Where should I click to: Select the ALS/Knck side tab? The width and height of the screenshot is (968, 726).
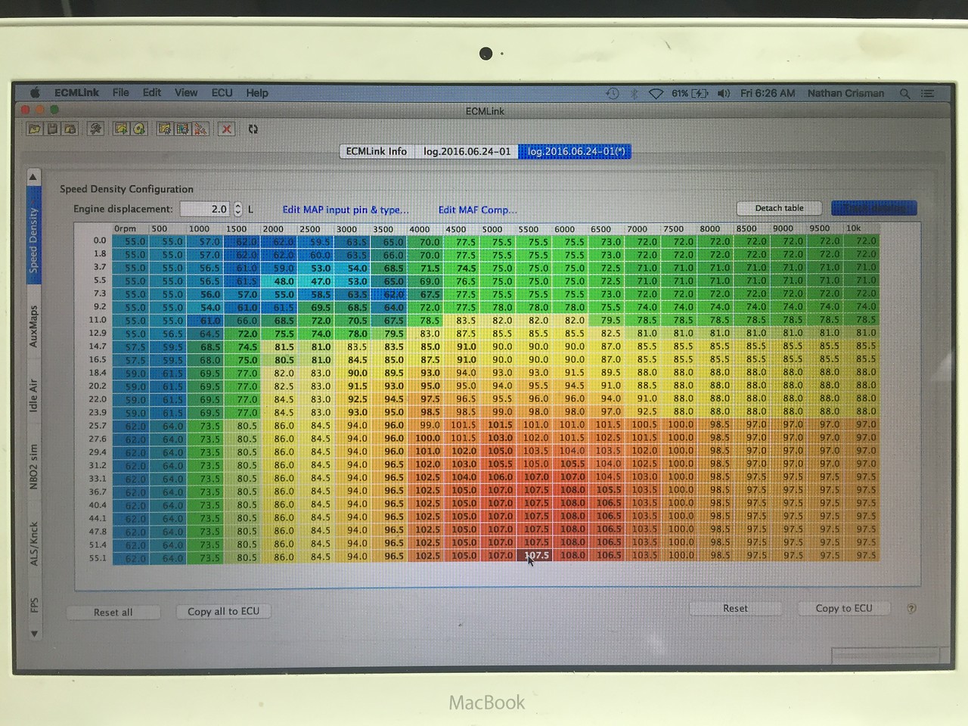pos(33,543)
